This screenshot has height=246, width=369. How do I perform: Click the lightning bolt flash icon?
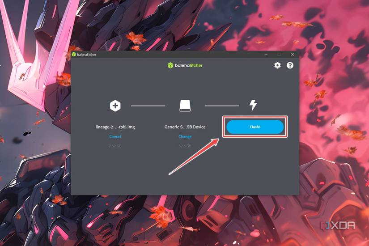point(253,105)
